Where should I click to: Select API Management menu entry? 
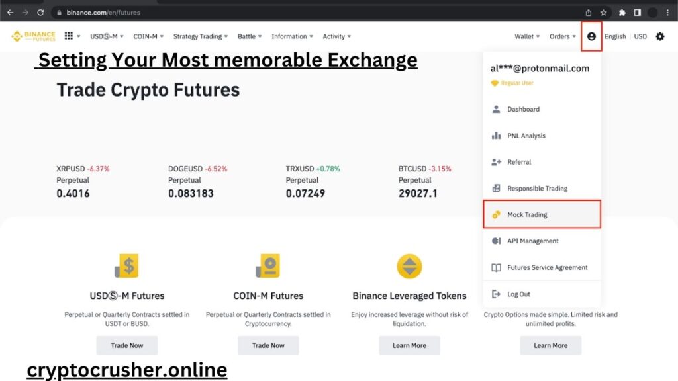coord(542,241)
